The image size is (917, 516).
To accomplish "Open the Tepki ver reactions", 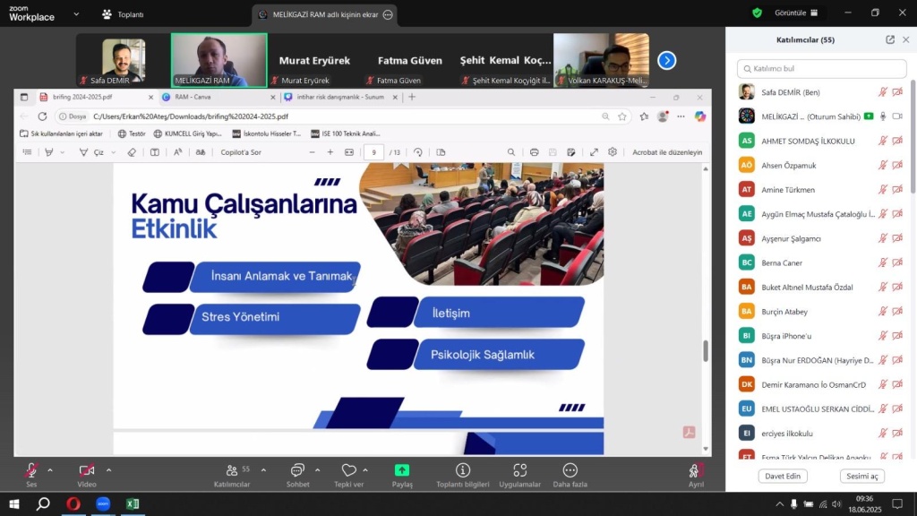I will tap(348, 471).
